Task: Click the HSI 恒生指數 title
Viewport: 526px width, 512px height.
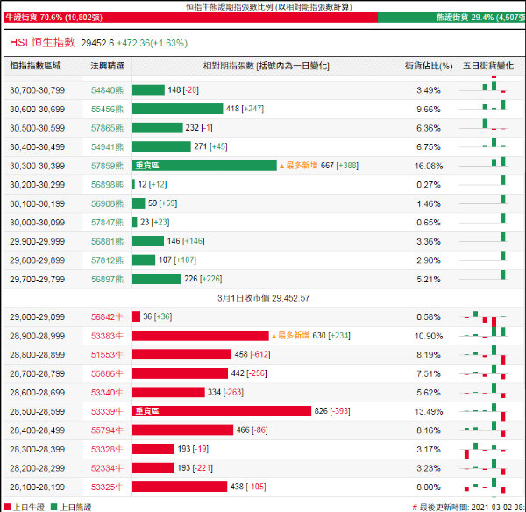Action: [x=42, y=43]
